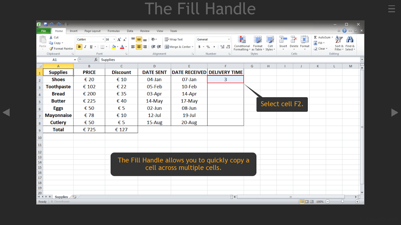
Task: Open the hamburger menu icon at top right
Action: tap(391, 9)
